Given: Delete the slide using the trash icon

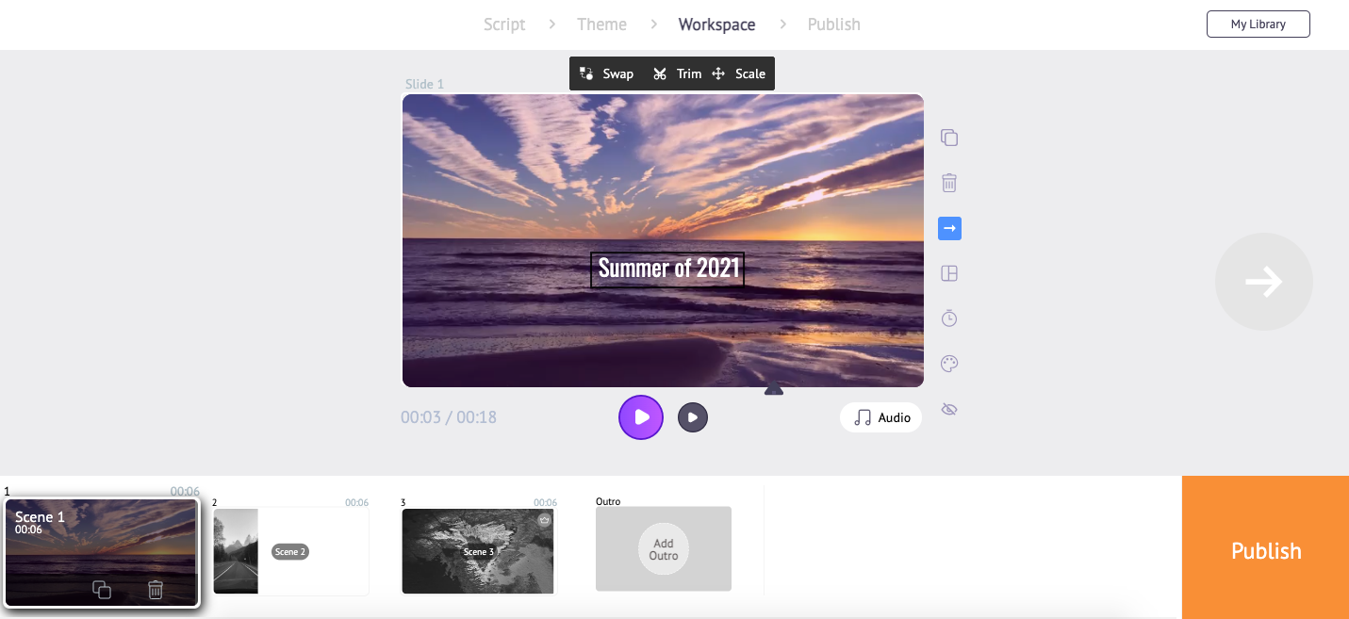Looking at the screenshot, I should 949,182.
